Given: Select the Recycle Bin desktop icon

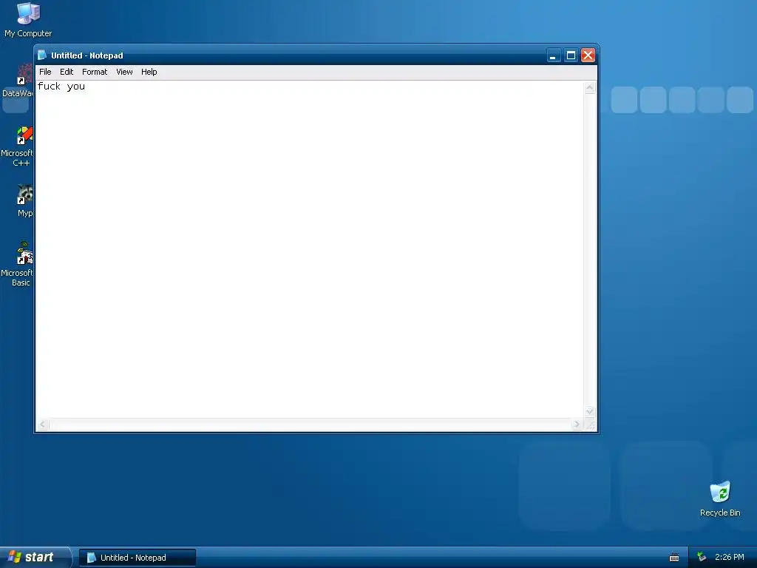Looking at the screenshot, I should point(720,499).
